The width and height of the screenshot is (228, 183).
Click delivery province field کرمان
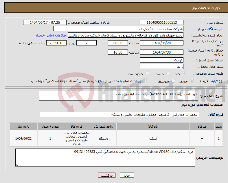pyautogui.click(x=161, y=60)
